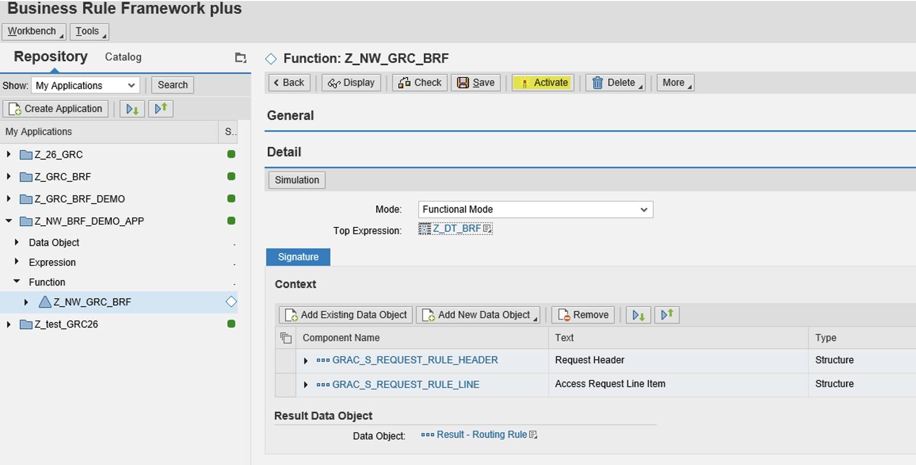Switch to Display mode
This screenshot has width=916, height=465.
(351, 83)
